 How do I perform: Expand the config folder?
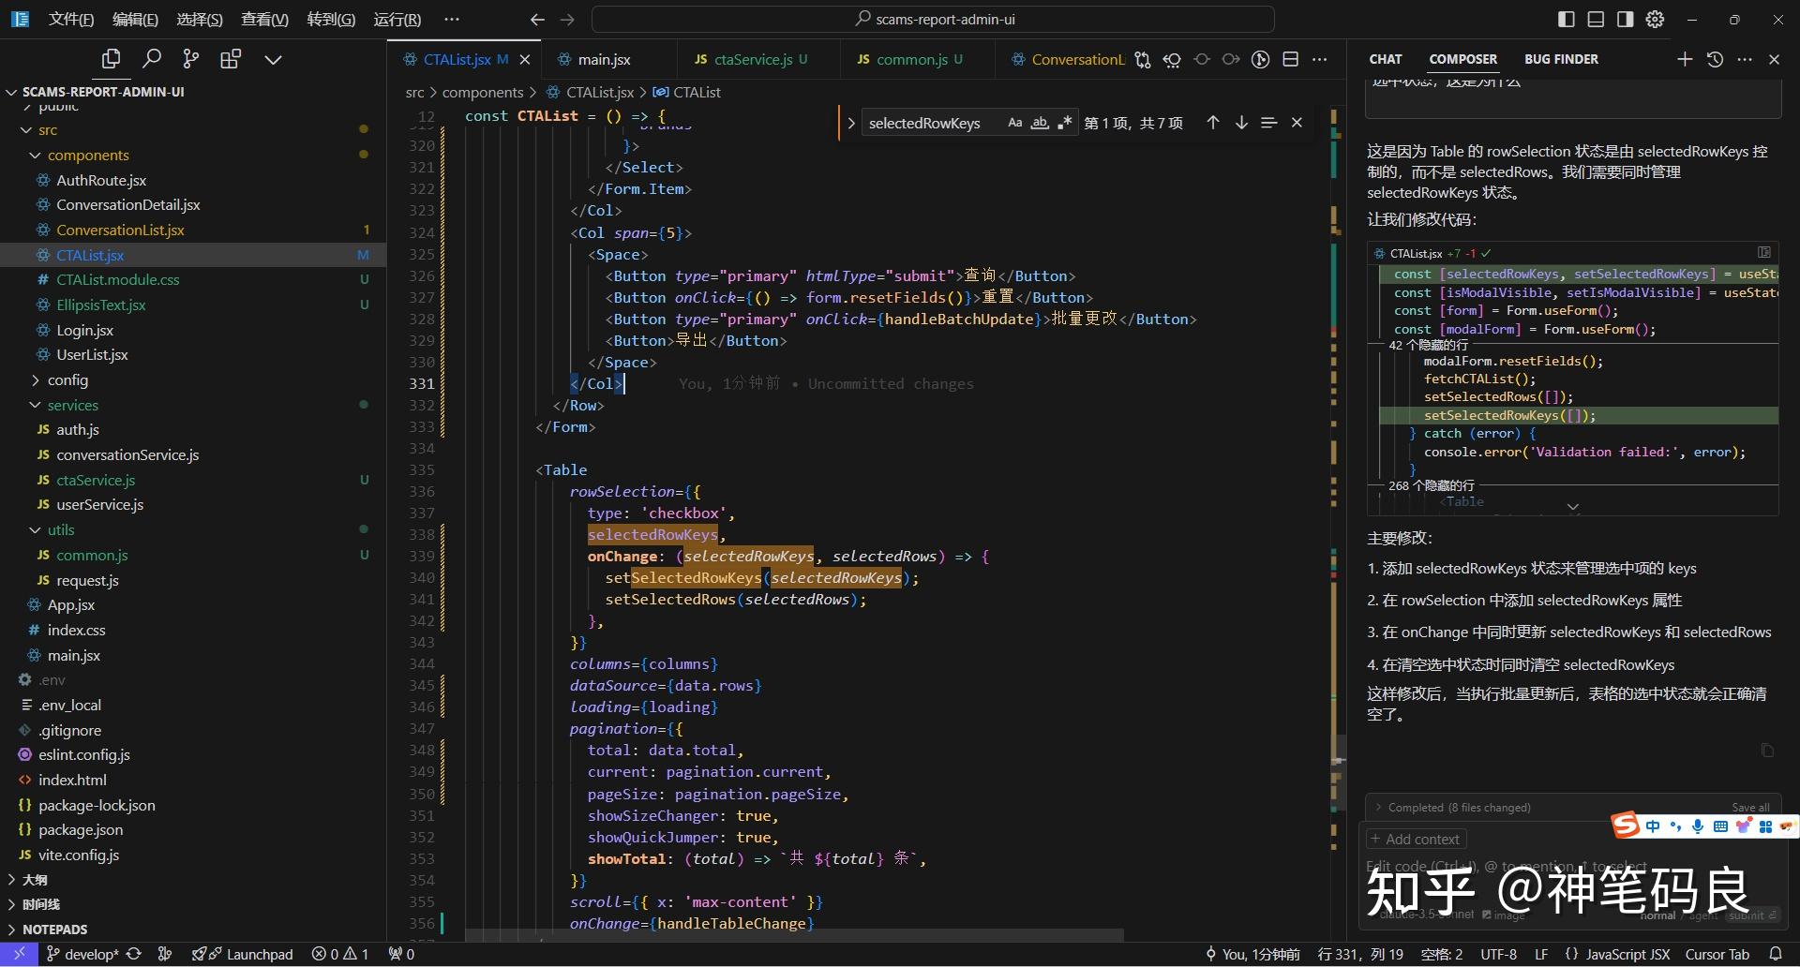coord(67,379)
